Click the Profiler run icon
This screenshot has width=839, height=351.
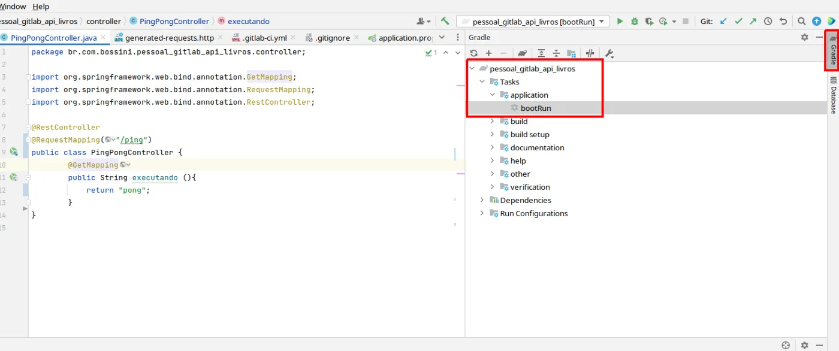(663, 21)
